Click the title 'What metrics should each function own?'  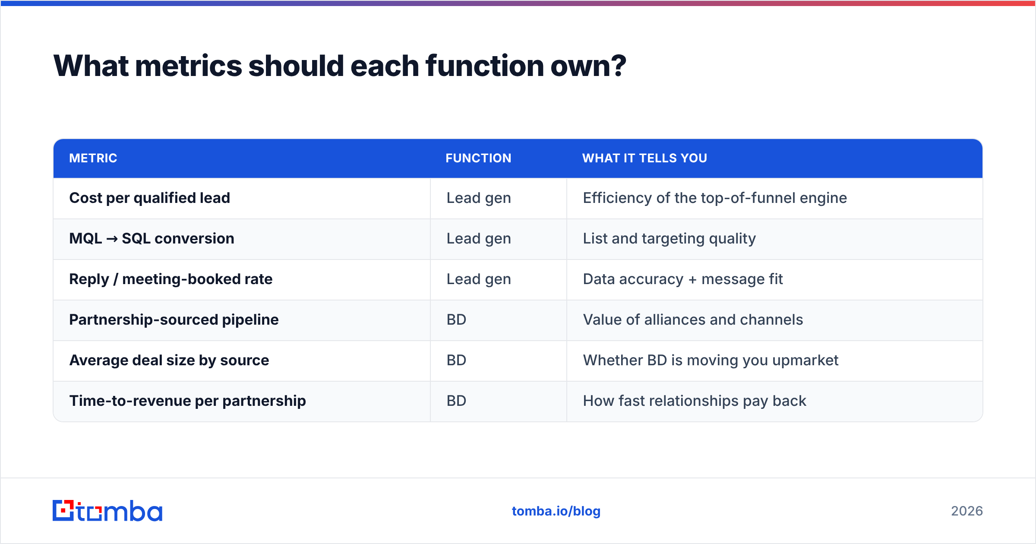(x=340, y=66)
